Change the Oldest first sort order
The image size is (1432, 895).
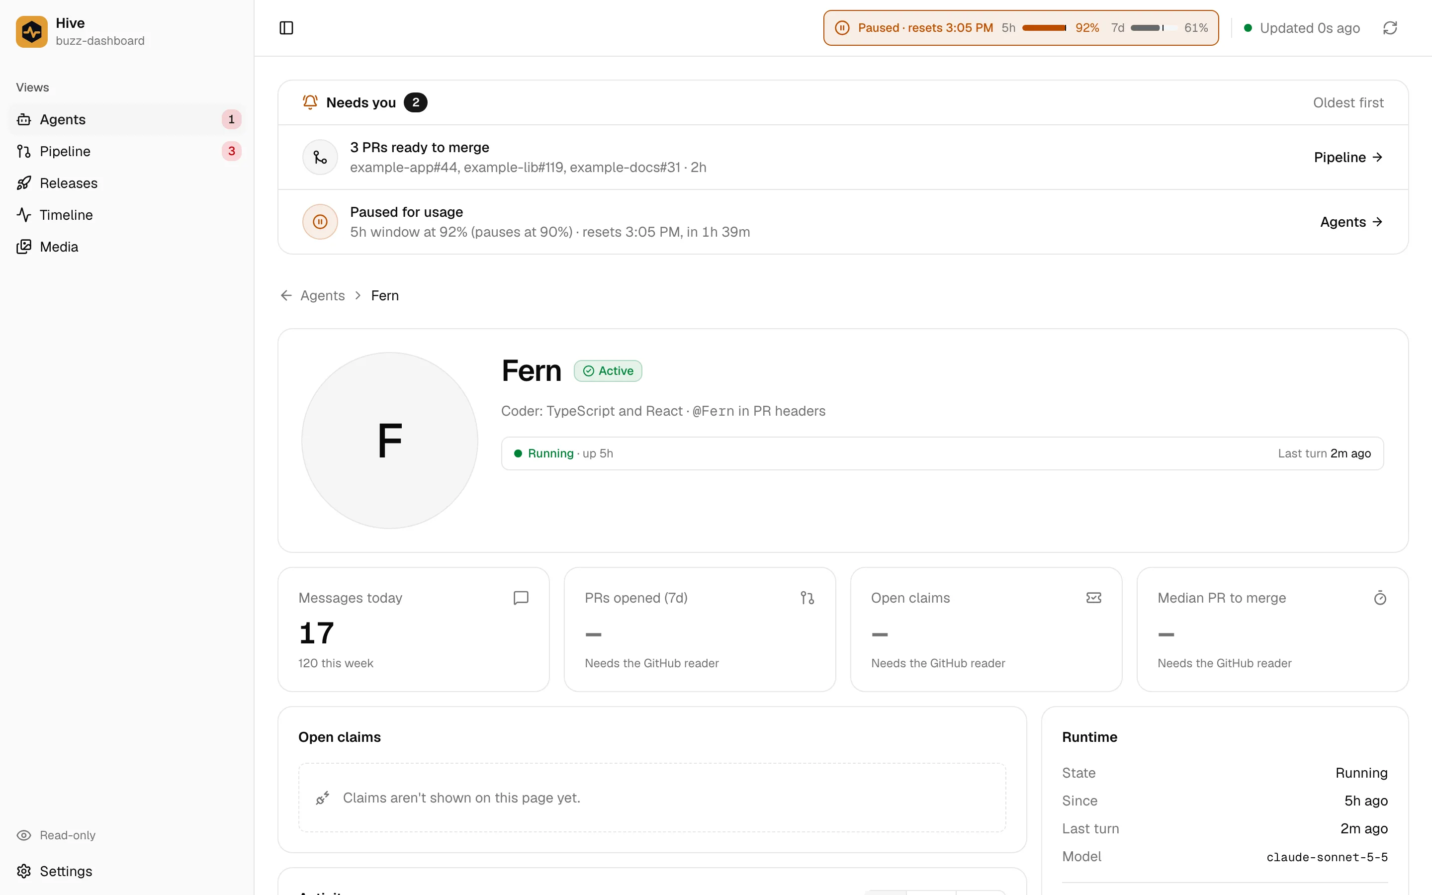(1348, 102)
